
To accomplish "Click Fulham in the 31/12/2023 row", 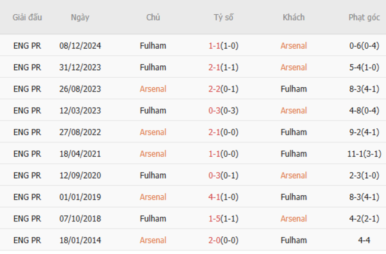I will coord(153,67).
